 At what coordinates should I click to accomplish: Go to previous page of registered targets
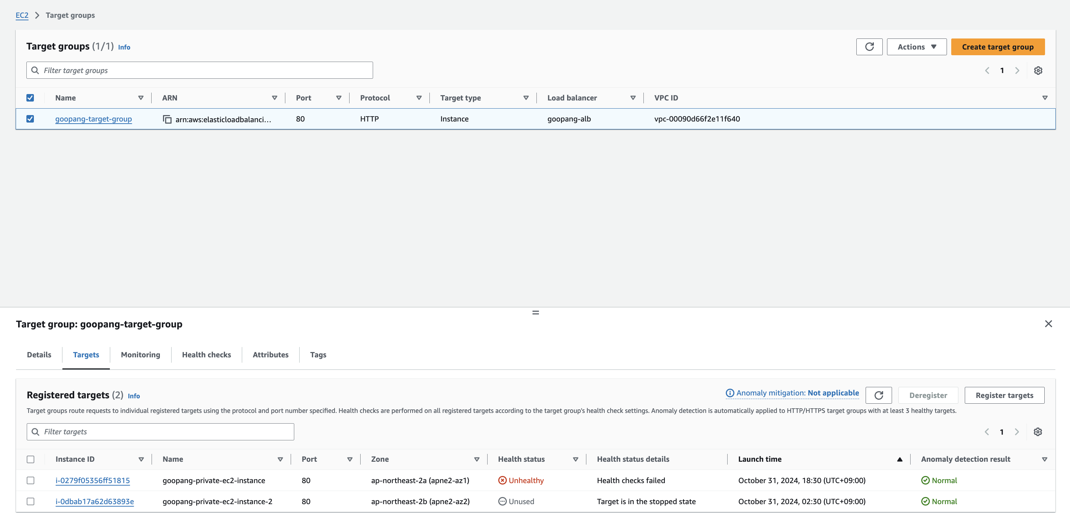(987, 432)
